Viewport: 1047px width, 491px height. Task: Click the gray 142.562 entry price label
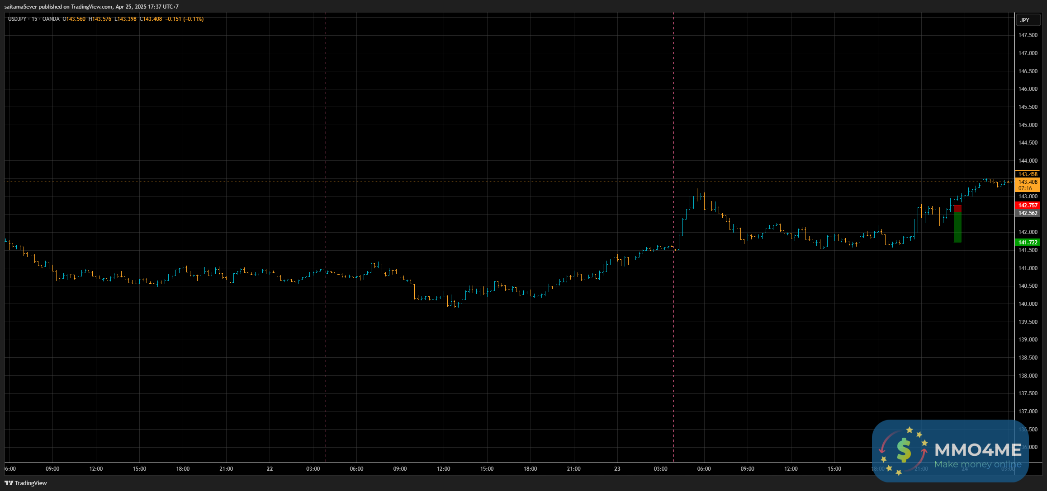click(x=1028, y=213)
